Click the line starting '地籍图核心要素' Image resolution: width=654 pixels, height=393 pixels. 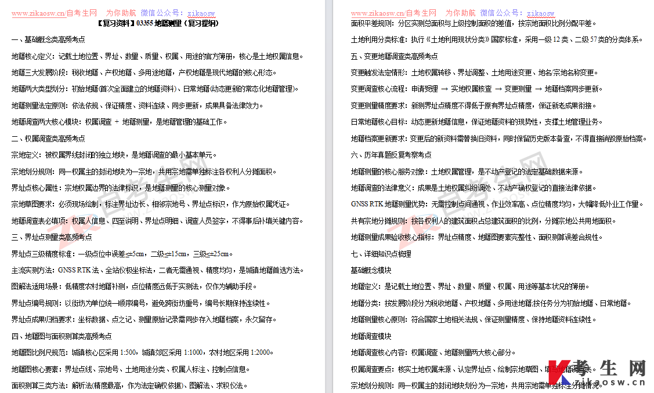tap(131, 369)
